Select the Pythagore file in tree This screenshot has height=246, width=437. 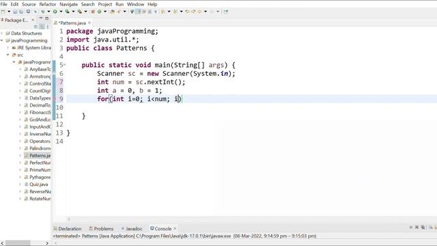coord(38,177)
